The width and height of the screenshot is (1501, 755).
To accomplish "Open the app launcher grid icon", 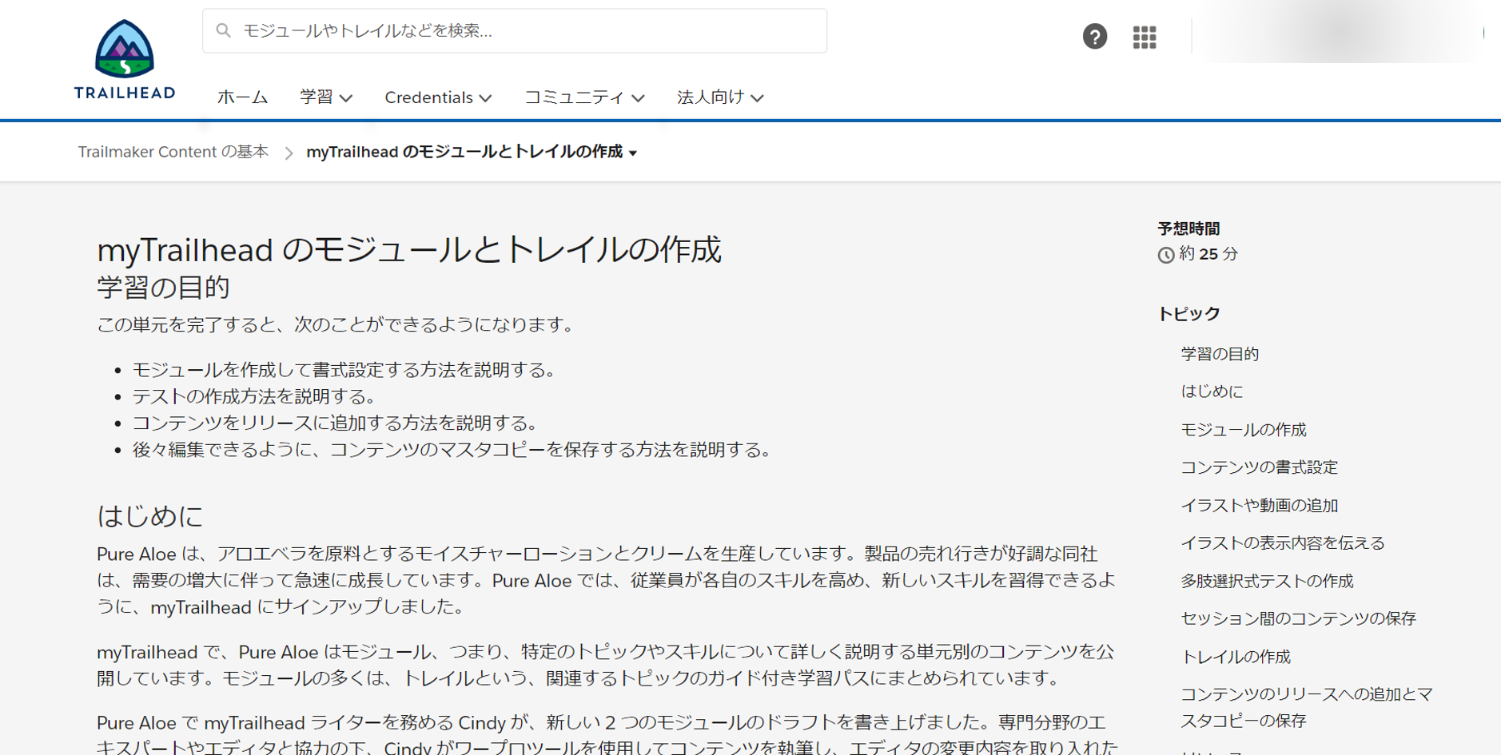I will 1144,37.
